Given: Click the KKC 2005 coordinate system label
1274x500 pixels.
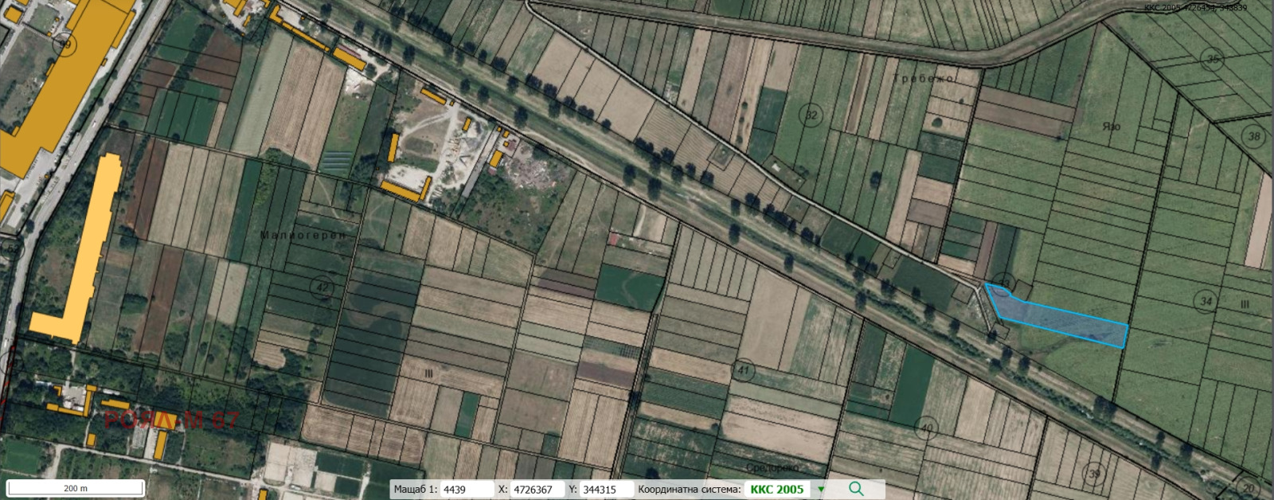Looking at the screenshot, I should 776,490.
